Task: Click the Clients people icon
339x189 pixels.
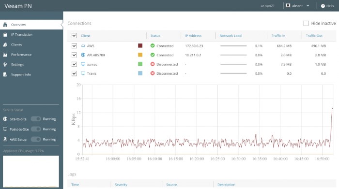Action: pyautogui.click(x=5, y=44)
